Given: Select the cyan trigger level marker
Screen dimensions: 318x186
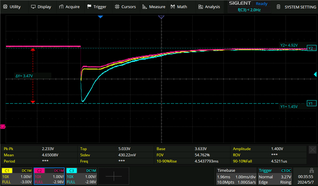Looking at the screenshot, I should click(x=315, y=74).
